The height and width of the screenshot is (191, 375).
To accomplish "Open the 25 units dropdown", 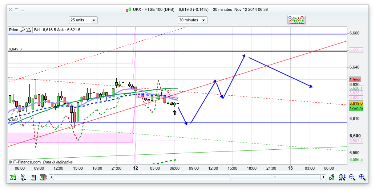I will point(83,20).
